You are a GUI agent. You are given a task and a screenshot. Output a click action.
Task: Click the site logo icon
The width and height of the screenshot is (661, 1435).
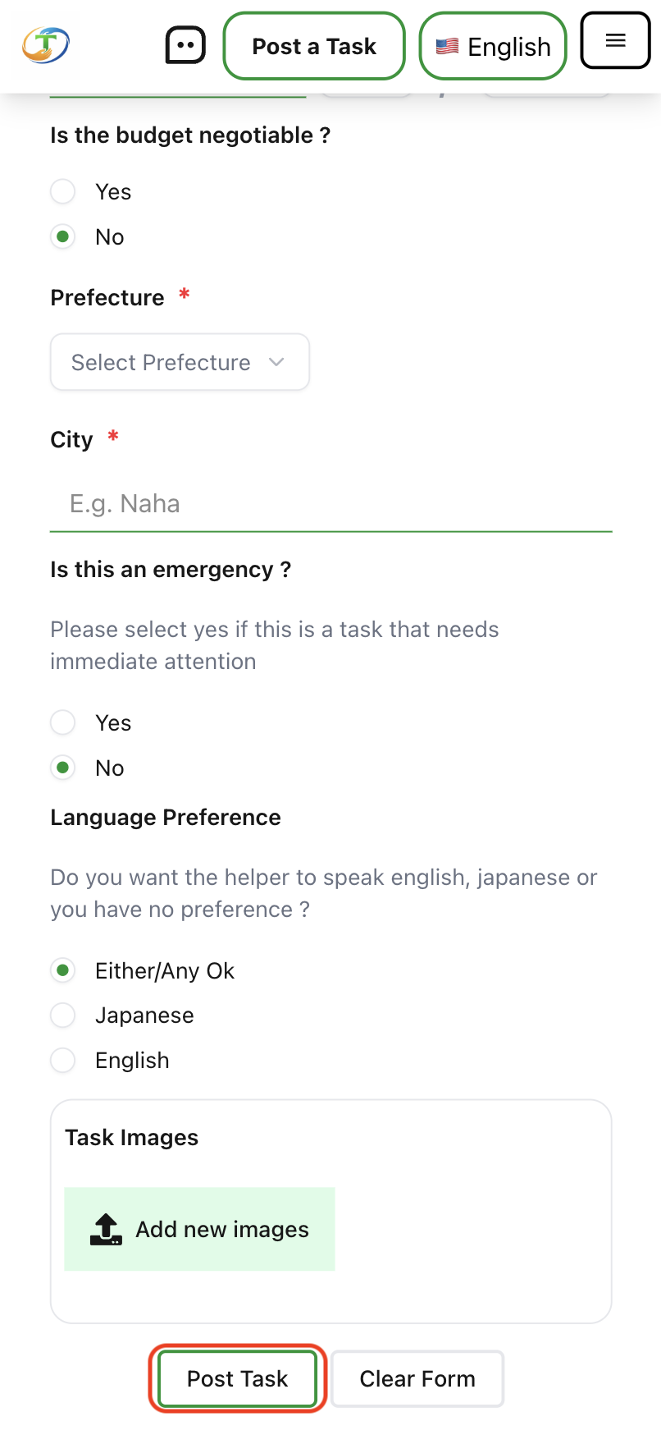click(x=46, y=45)
